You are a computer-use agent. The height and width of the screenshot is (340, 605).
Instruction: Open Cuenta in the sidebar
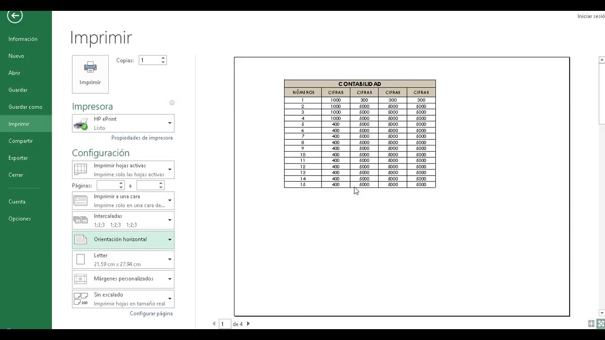coord(26,202)
